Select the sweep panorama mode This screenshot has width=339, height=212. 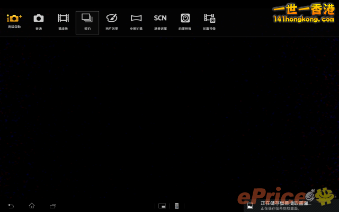(x=136, y=22)
